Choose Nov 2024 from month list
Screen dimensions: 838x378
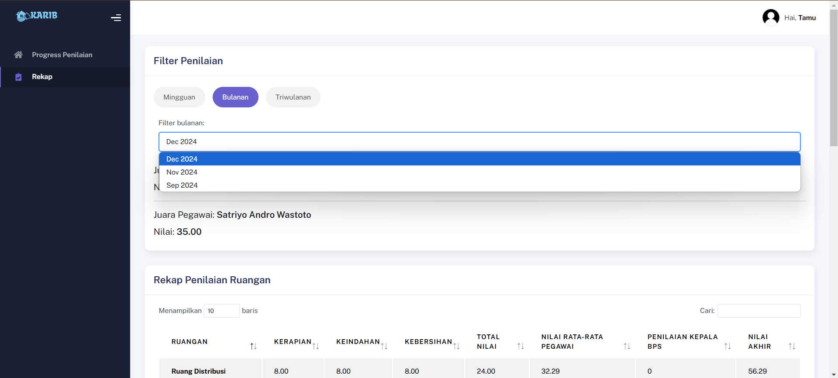pyautogui.click(x=182, y=172)
